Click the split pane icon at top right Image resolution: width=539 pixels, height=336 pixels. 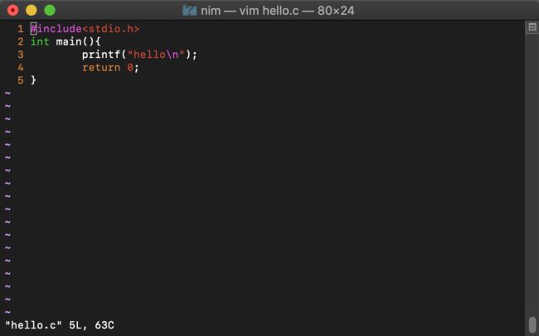[x=532, y=26]
